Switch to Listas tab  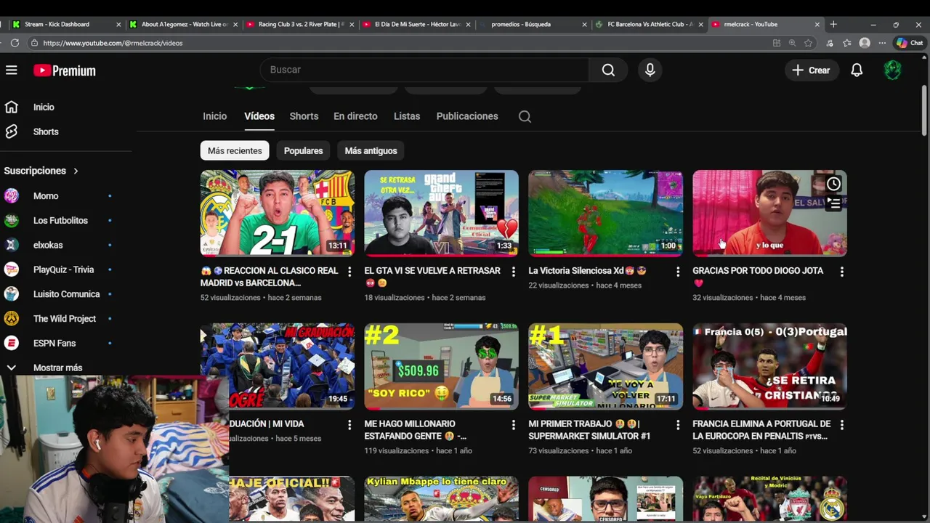[407, 116]
